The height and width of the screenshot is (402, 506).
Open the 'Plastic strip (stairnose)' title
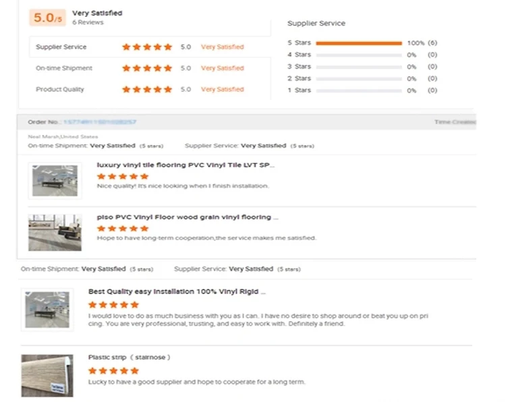point(130,357)
